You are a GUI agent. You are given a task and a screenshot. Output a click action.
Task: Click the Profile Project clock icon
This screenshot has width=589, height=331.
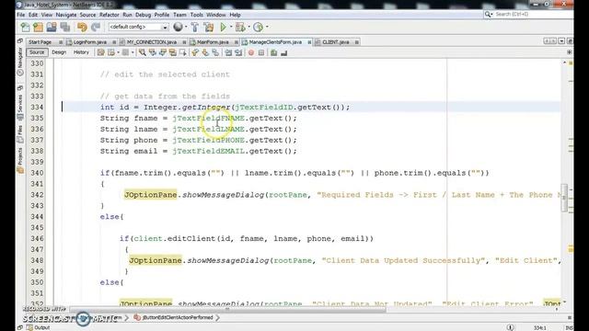coord(258,27)
